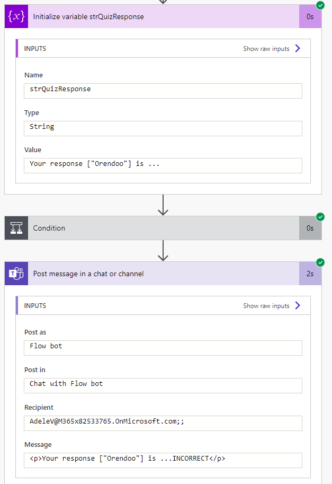Click the arrow connector above Condition step

coord(163,205)
